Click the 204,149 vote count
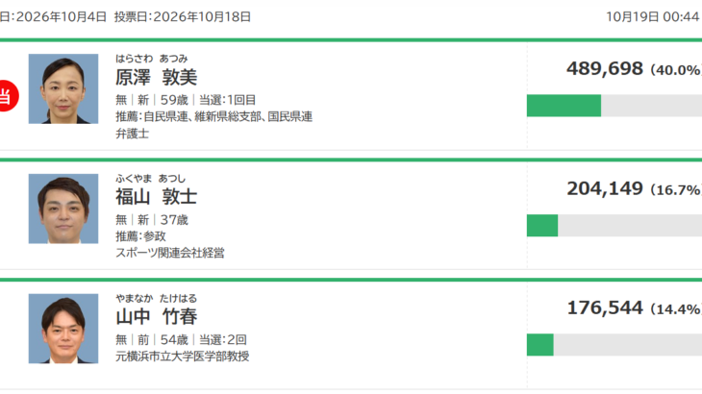Viewport: 702px width, 394px height. click(605, 188)
